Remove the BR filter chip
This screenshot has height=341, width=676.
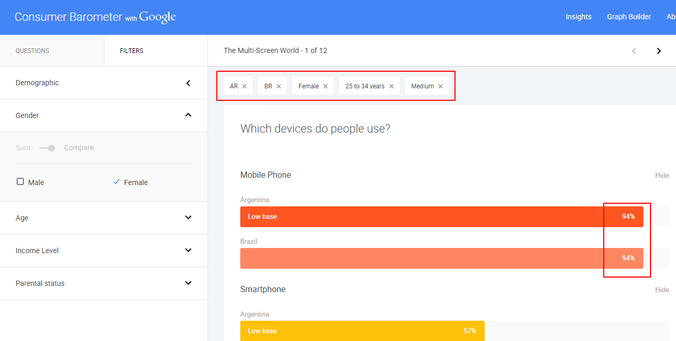click(279, 86)
